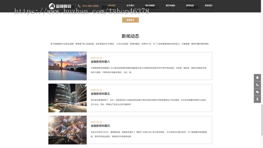Open 联系我们 navigation item
This screenshot has height=148, width=263.
(x=209, y=6)
